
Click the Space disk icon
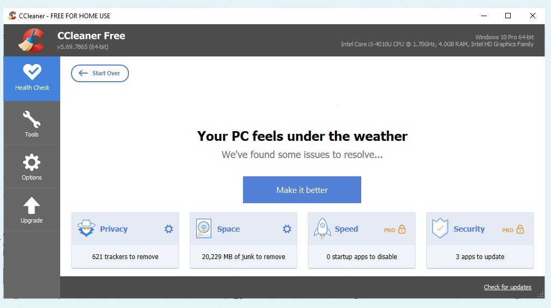click(x=203, y=228)
